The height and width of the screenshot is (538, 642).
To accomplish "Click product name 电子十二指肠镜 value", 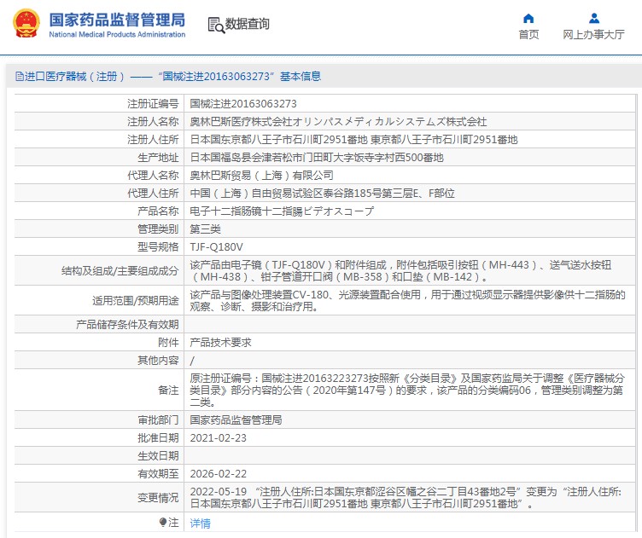I will [282, 211].
